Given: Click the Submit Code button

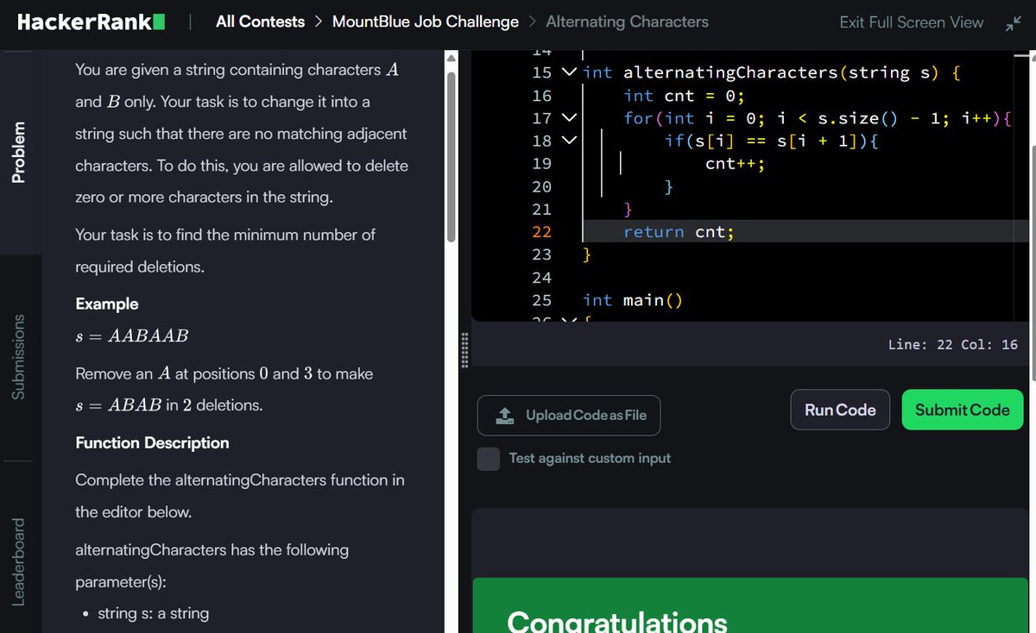Looking at the screenshot, I should click(x=963, y=410).
